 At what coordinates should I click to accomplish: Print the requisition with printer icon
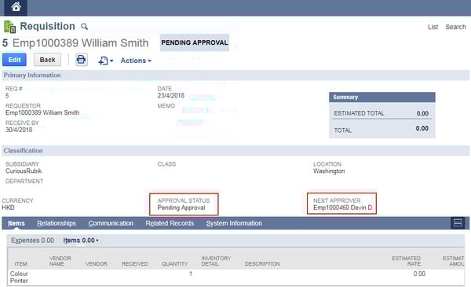point(81,60)
